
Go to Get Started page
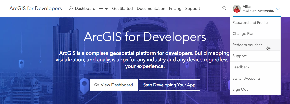122,9
